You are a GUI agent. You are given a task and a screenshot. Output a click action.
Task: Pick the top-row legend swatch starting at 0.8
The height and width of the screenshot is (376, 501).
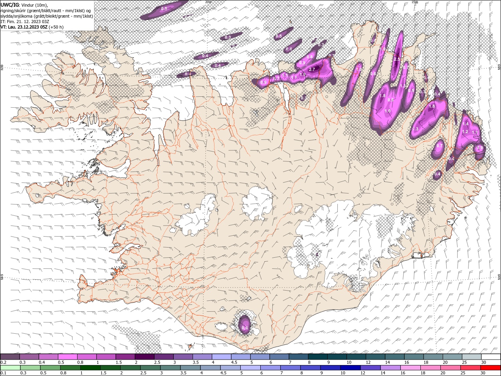pyautogui.click(x=87, y=357)
